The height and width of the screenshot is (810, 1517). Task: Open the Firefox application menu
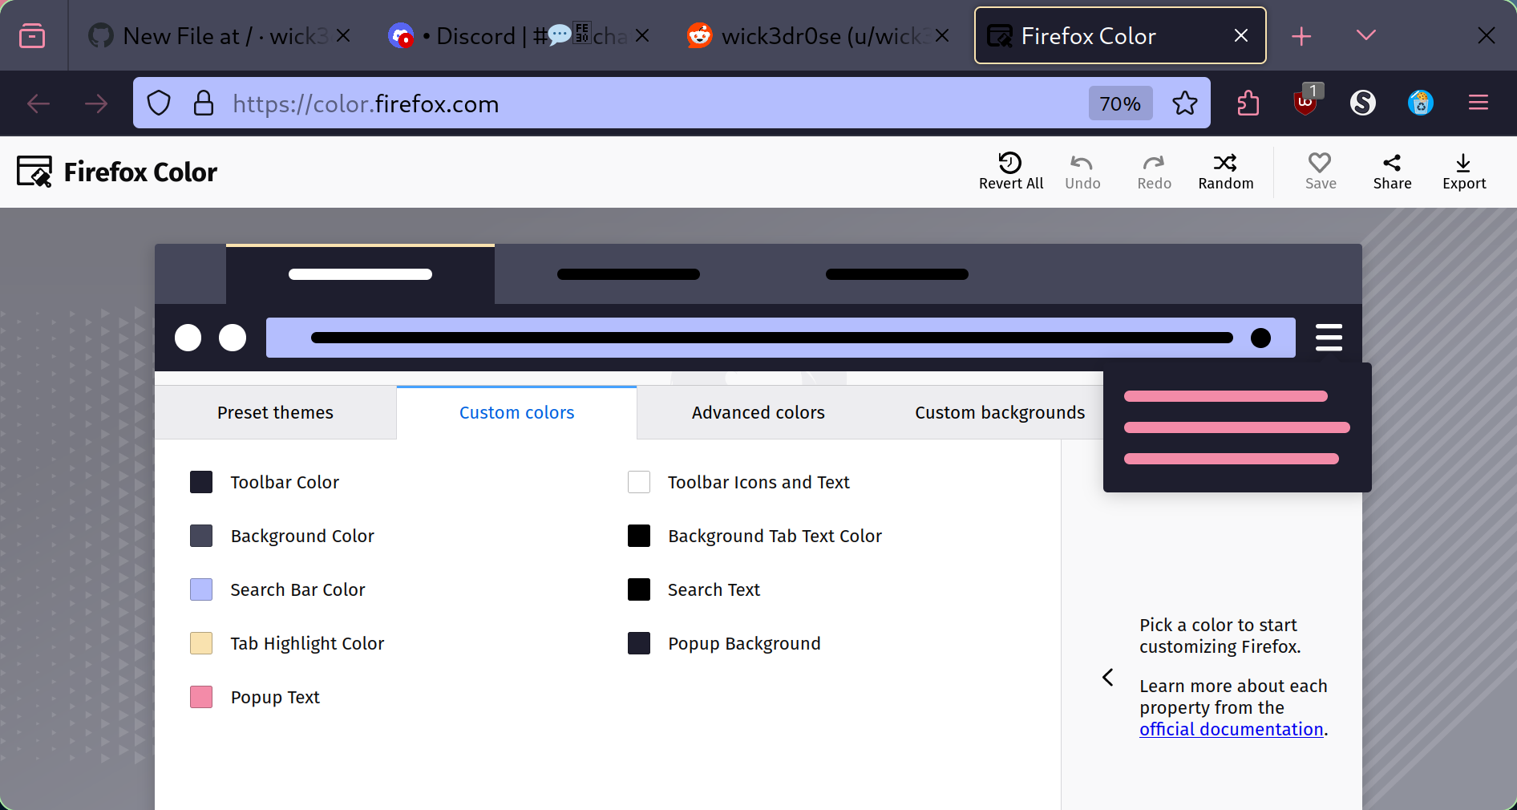pyautogui.click(x=1479, y=103)
